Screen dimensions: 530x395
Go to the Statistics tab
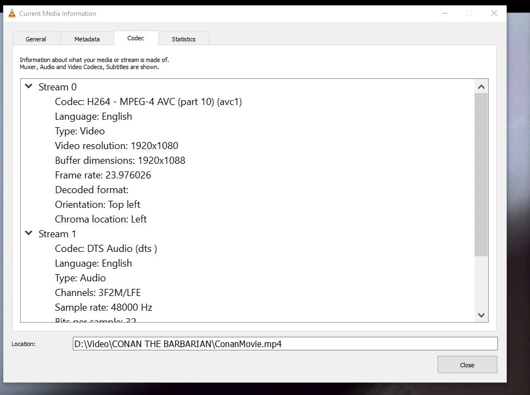[x=184, y=39]
